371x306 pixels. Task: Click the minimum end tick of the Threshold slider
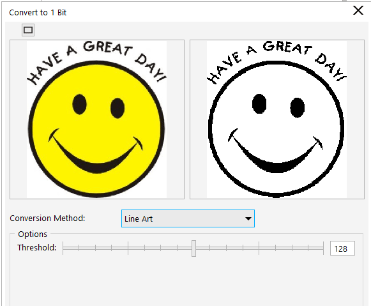(63, 249)
